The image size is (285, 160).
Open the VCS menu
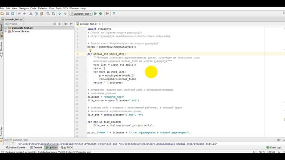pos(65,8)
